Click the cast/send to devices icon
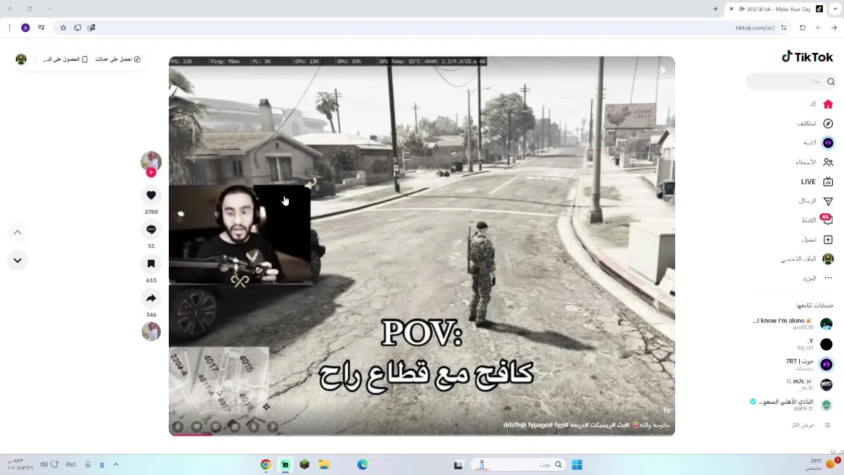This screenshot has width=844, height=475. tap(92, 28)
